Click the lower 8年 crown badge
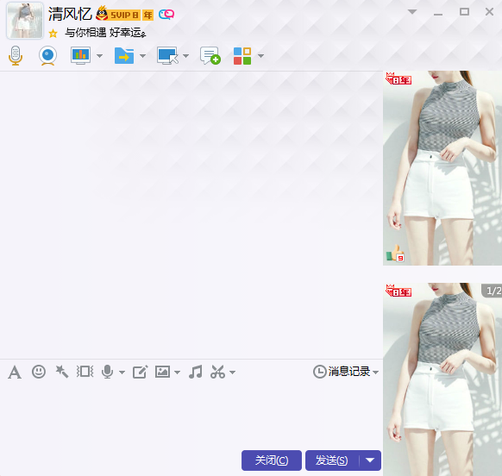The width and height of the screenshot is (502, 476). click(x=398, y=291)
